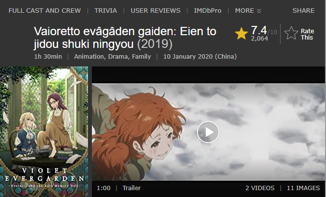This screenshot has height=197, width=326.
Task: Open the Violet Evergarden poster thumbnail
Action: pos(44,131)
